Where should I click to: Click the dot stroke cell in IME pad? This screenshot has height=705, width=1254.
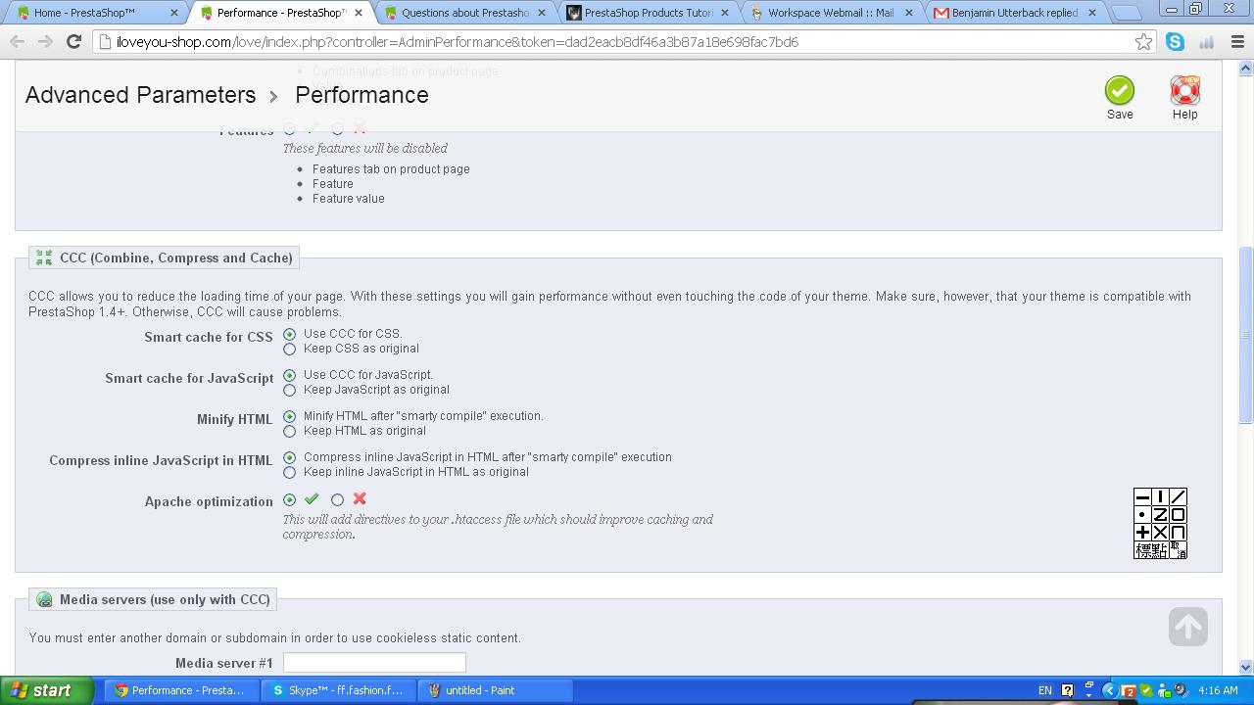pyautogui.click(x=1142, y=515)
